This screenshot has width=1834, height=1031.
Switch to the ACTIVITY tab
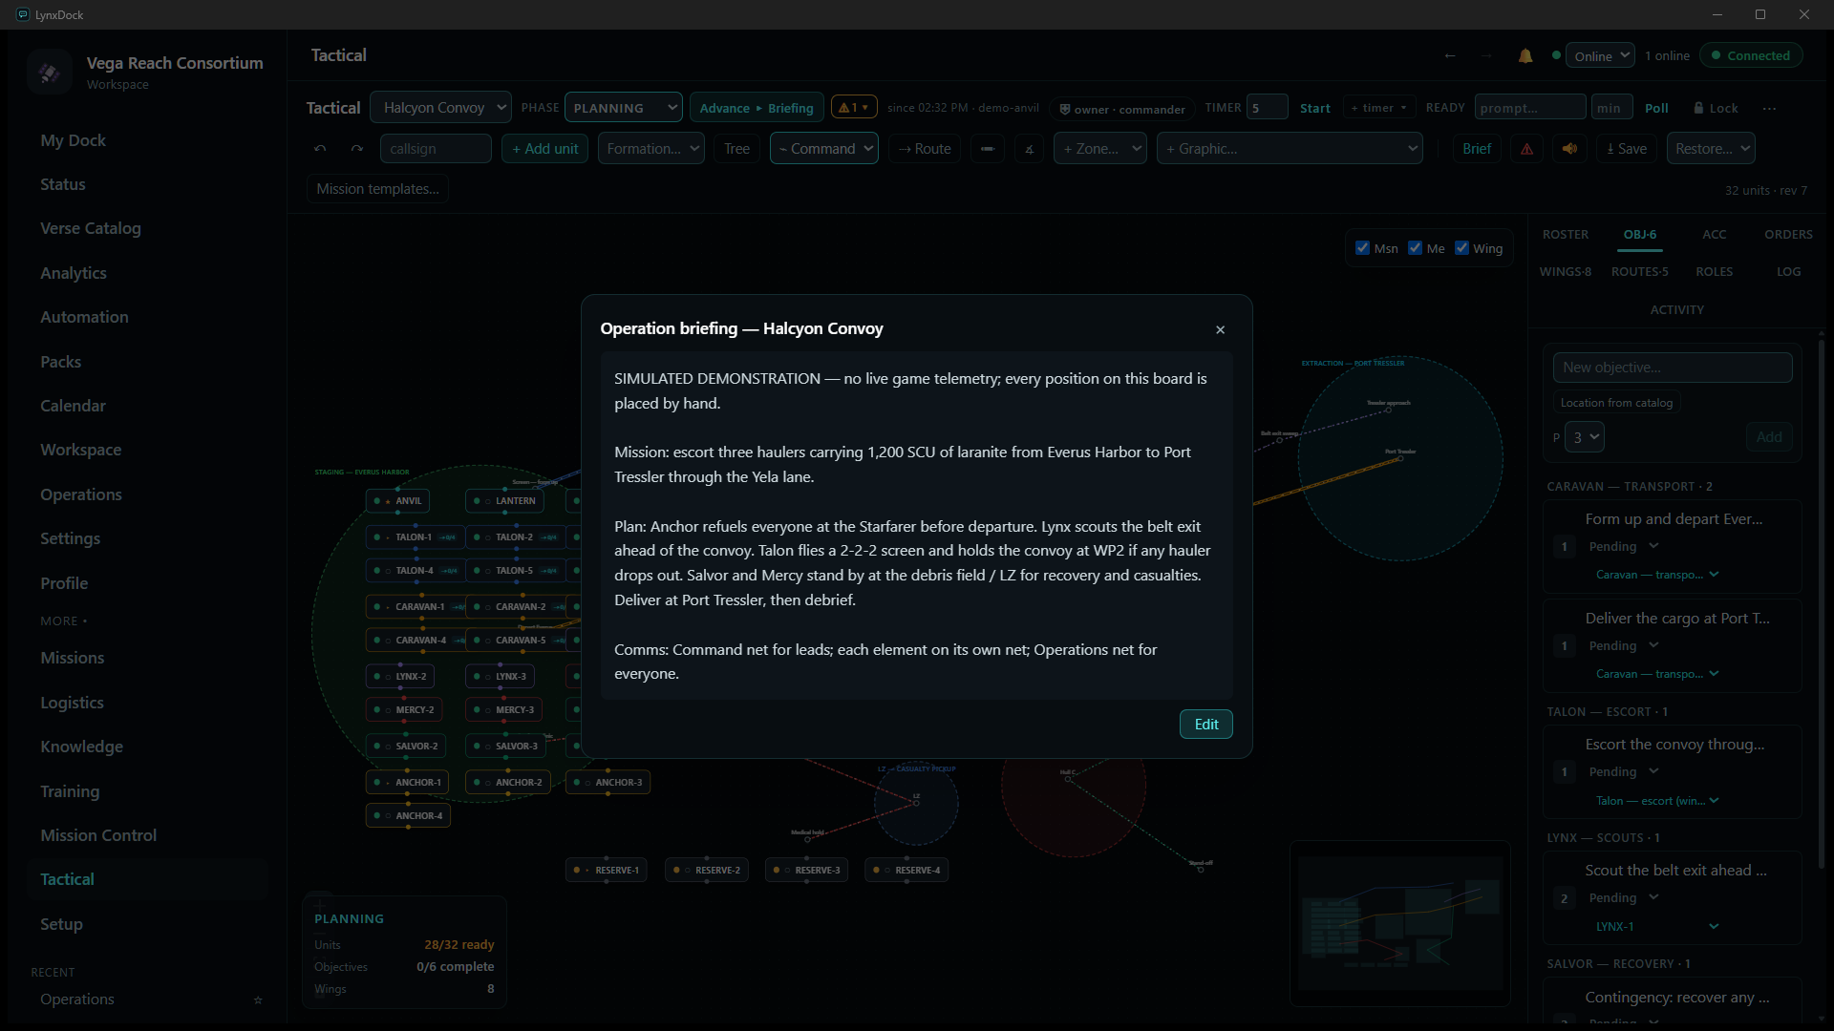(1676, 310)
